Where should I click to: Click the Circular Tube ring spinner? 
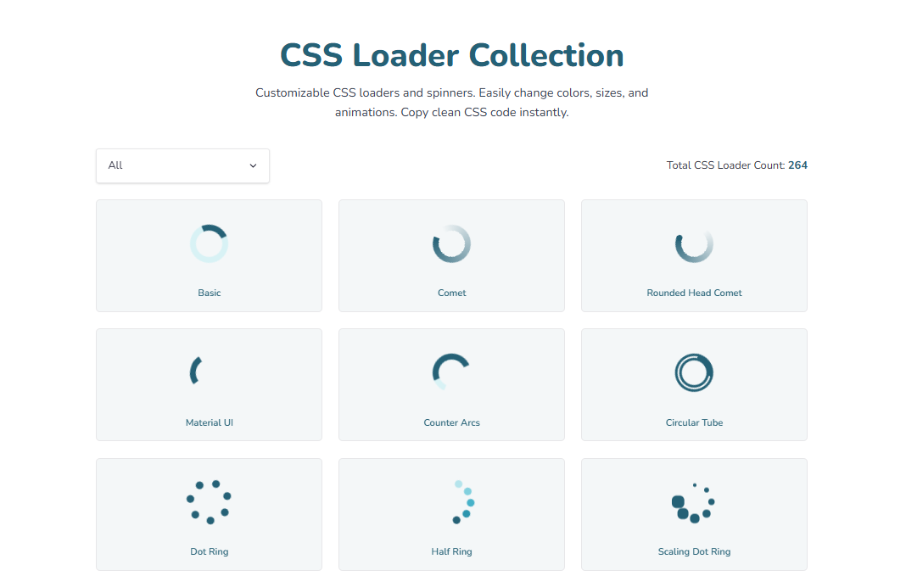(694, 372)
